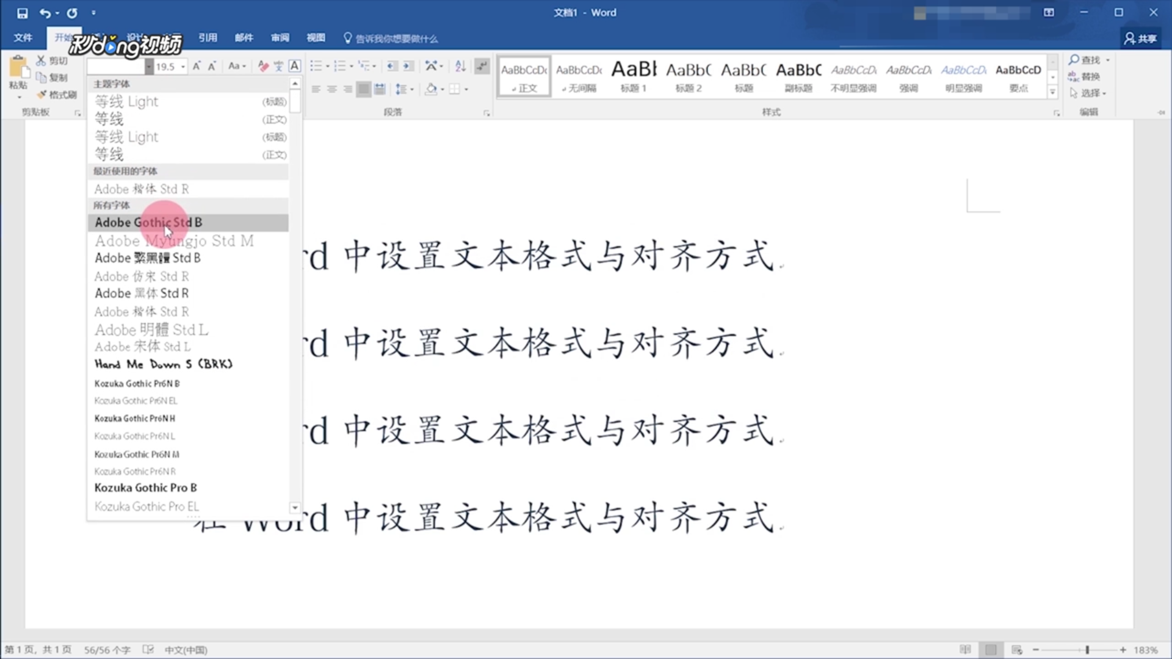This screenshot has height=659, width=1172.
Task: Apply the Phonetic Guide pinyin icon
Action: 279,66
